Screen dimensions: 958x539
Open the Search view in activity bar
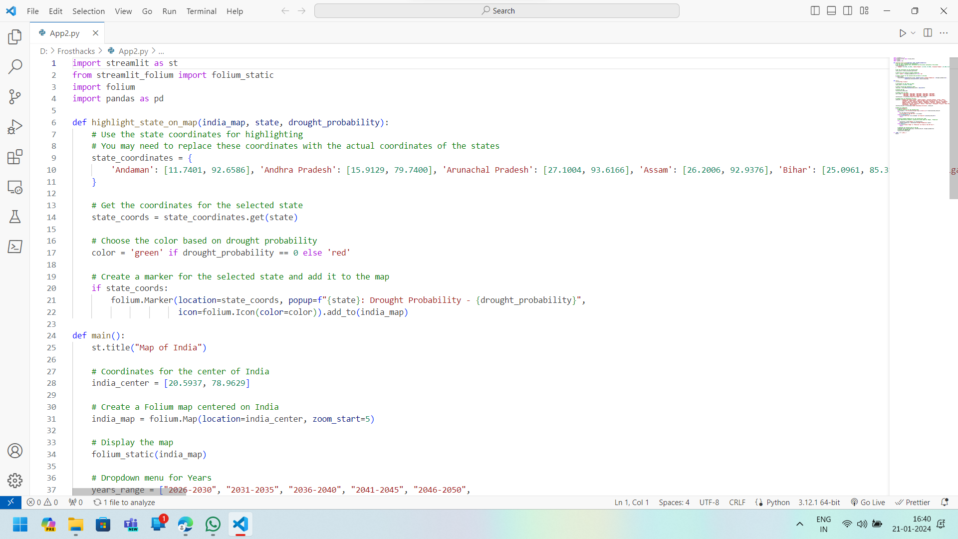[x=15, y=66]
